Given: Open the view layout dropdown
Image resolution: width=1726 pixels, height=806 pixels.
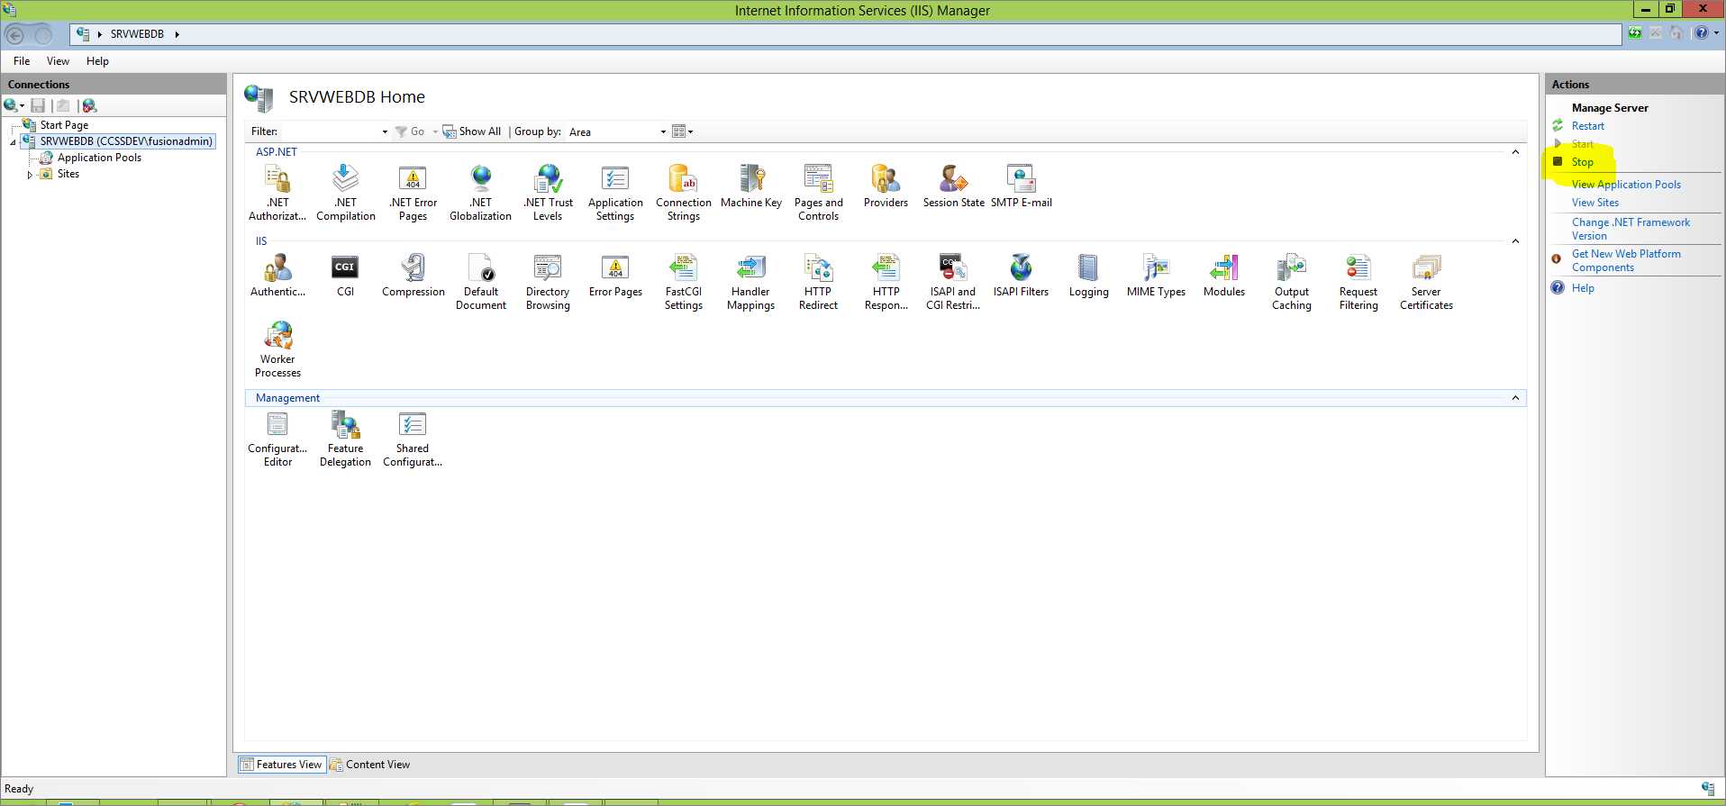Looking at the screenshot, I should [683, 131].
